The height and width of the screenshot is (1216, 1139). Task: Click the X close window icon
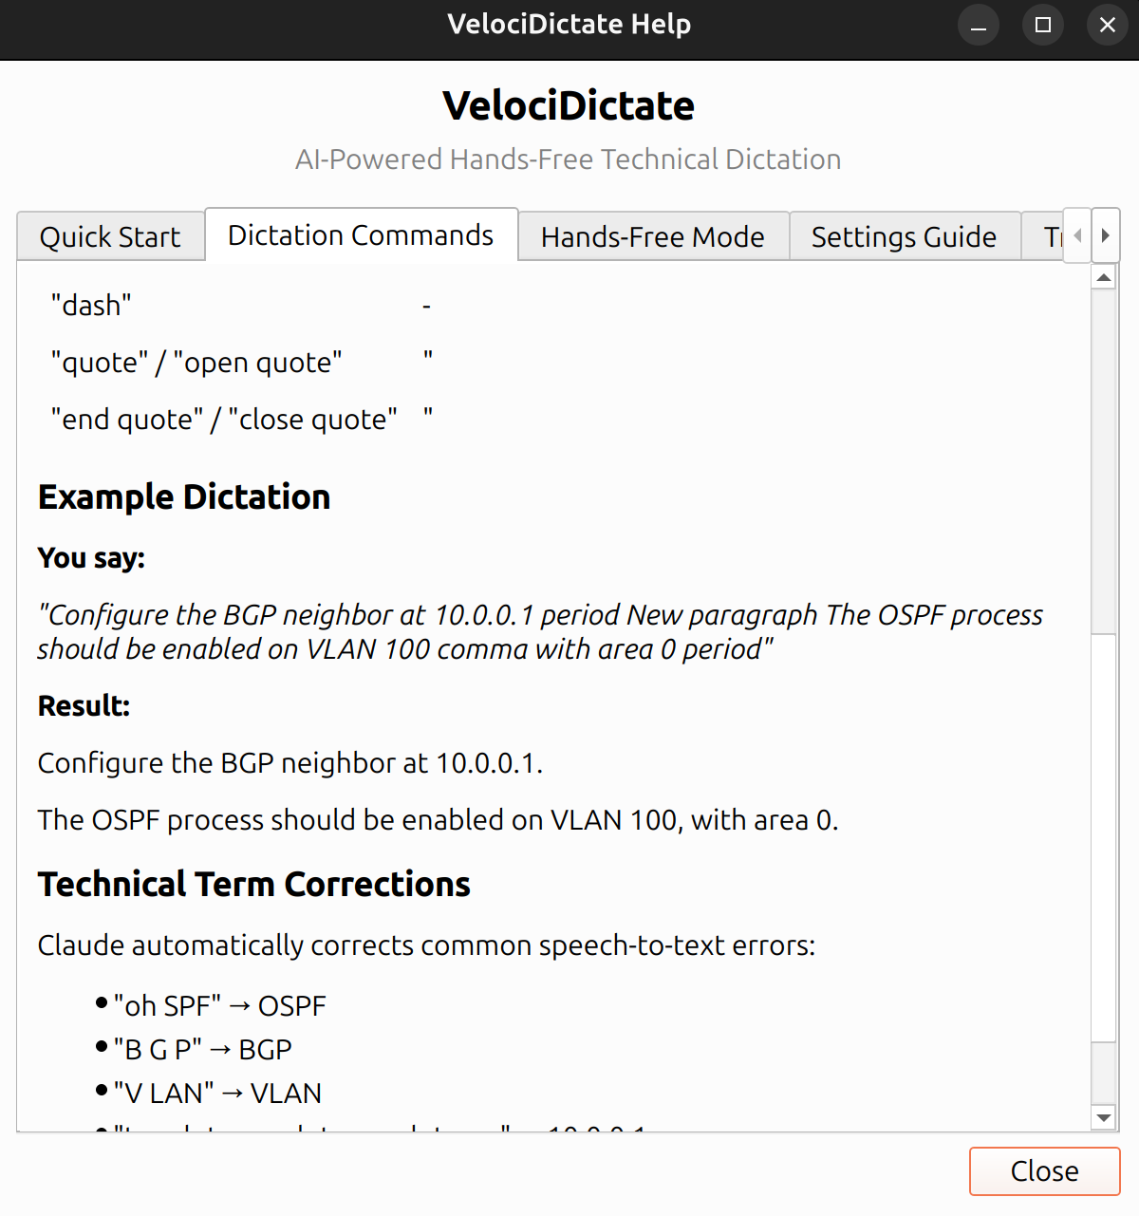pos(1108,25)
